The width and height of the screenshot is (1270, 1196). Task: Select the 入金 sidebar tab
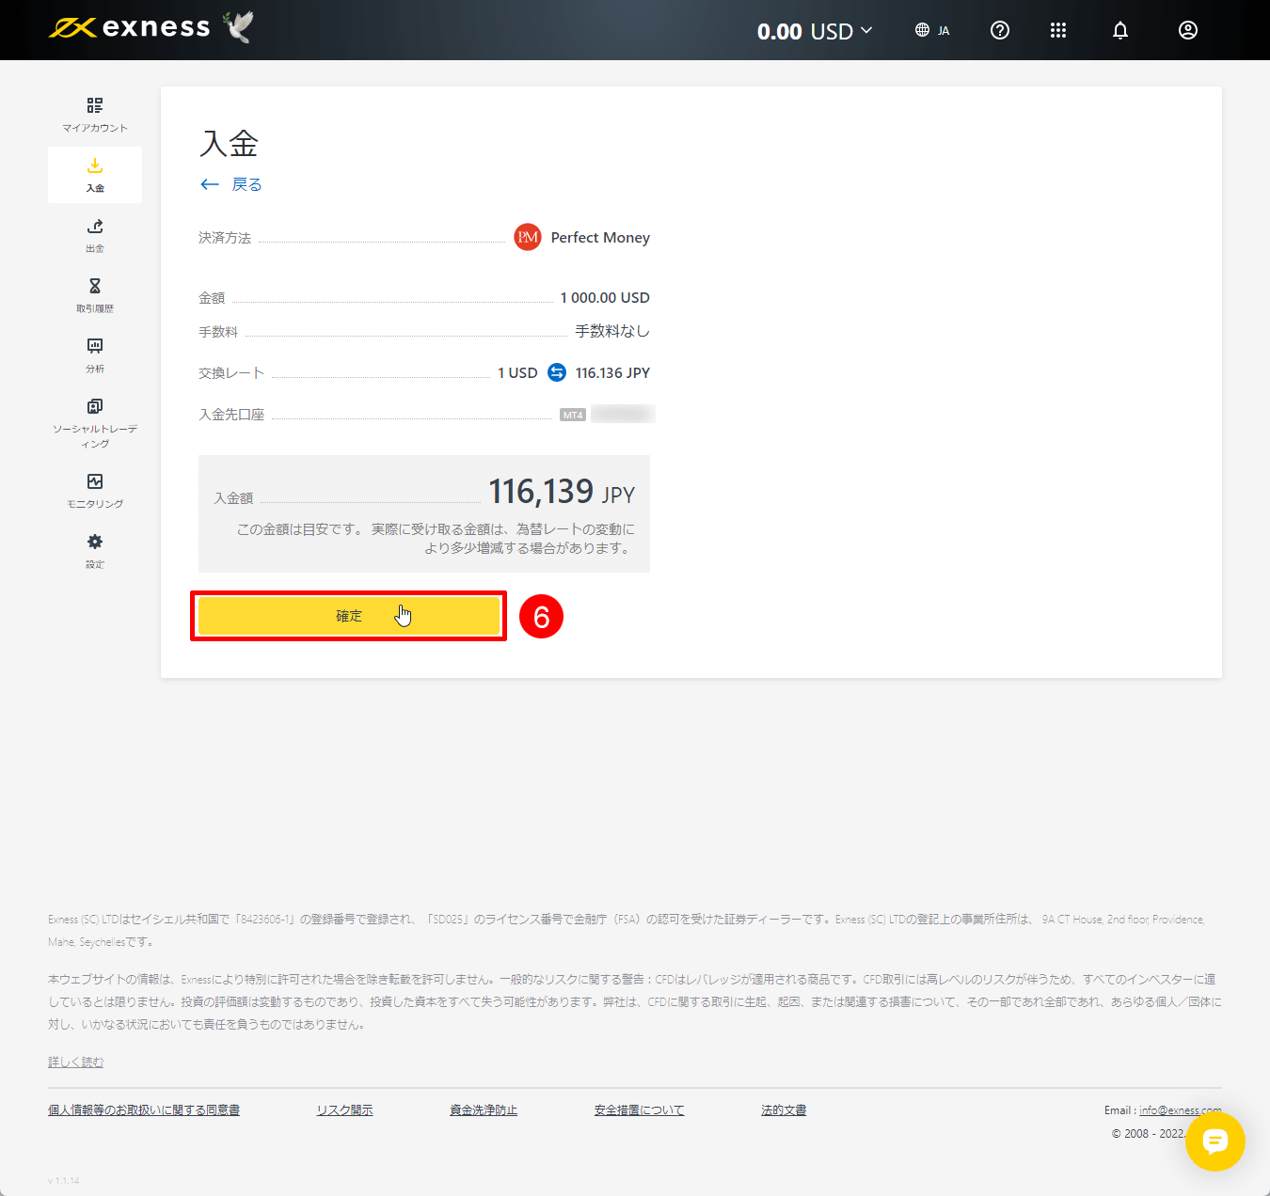(94, 175)
